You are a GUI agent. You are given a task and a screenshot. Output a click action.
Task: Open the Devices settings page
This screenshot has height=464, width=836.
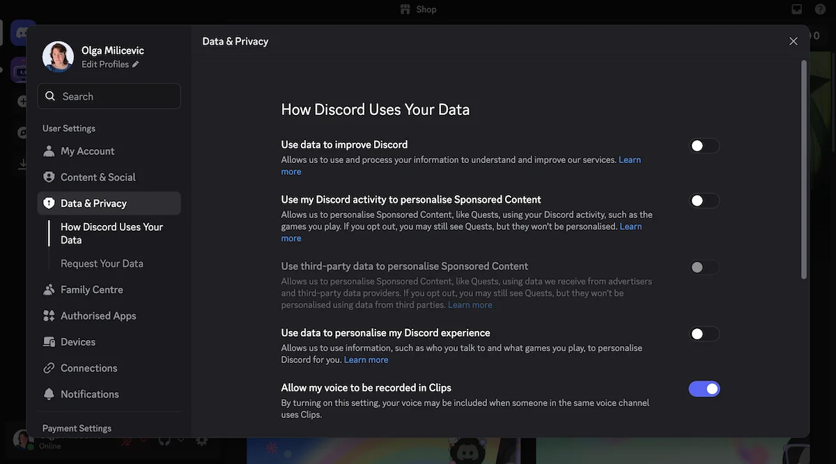[x=109, y=342]
